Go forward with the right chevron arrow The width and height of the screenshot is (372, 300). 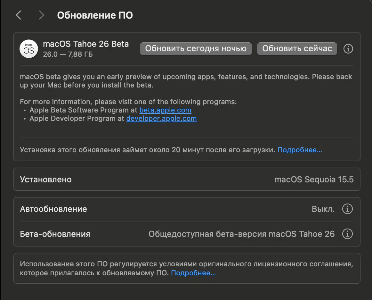pyautogui.click(x=42, y=15)
